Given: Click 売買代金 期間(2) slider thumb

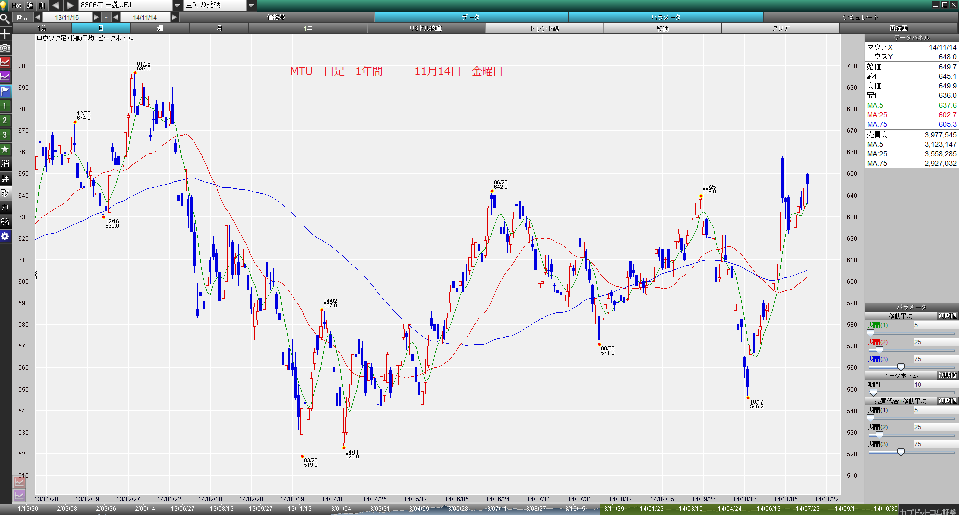Looking at the screenshot, I should (879, 435).
